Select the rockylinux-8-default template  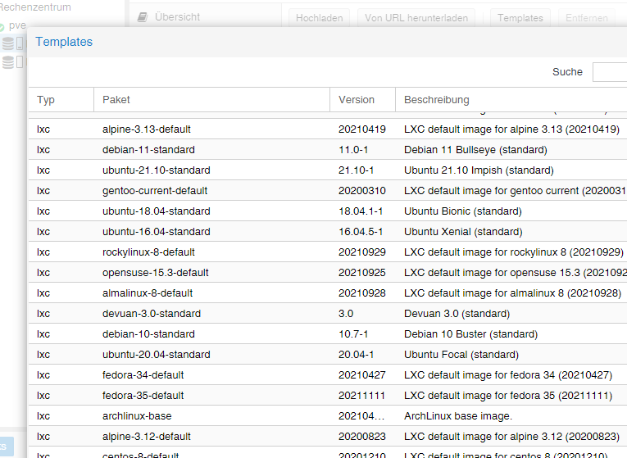pos(328,252)
